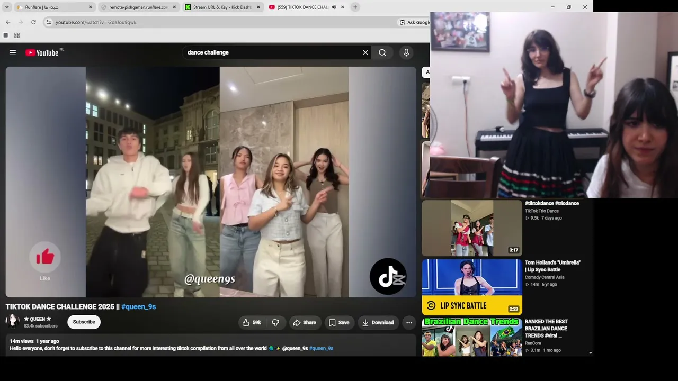Viewport: 678px width, 381px height.
Task: Share this video
Action: [304, 322]
